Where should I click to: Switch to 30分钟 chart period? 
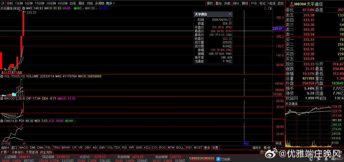tap(51, 3)
